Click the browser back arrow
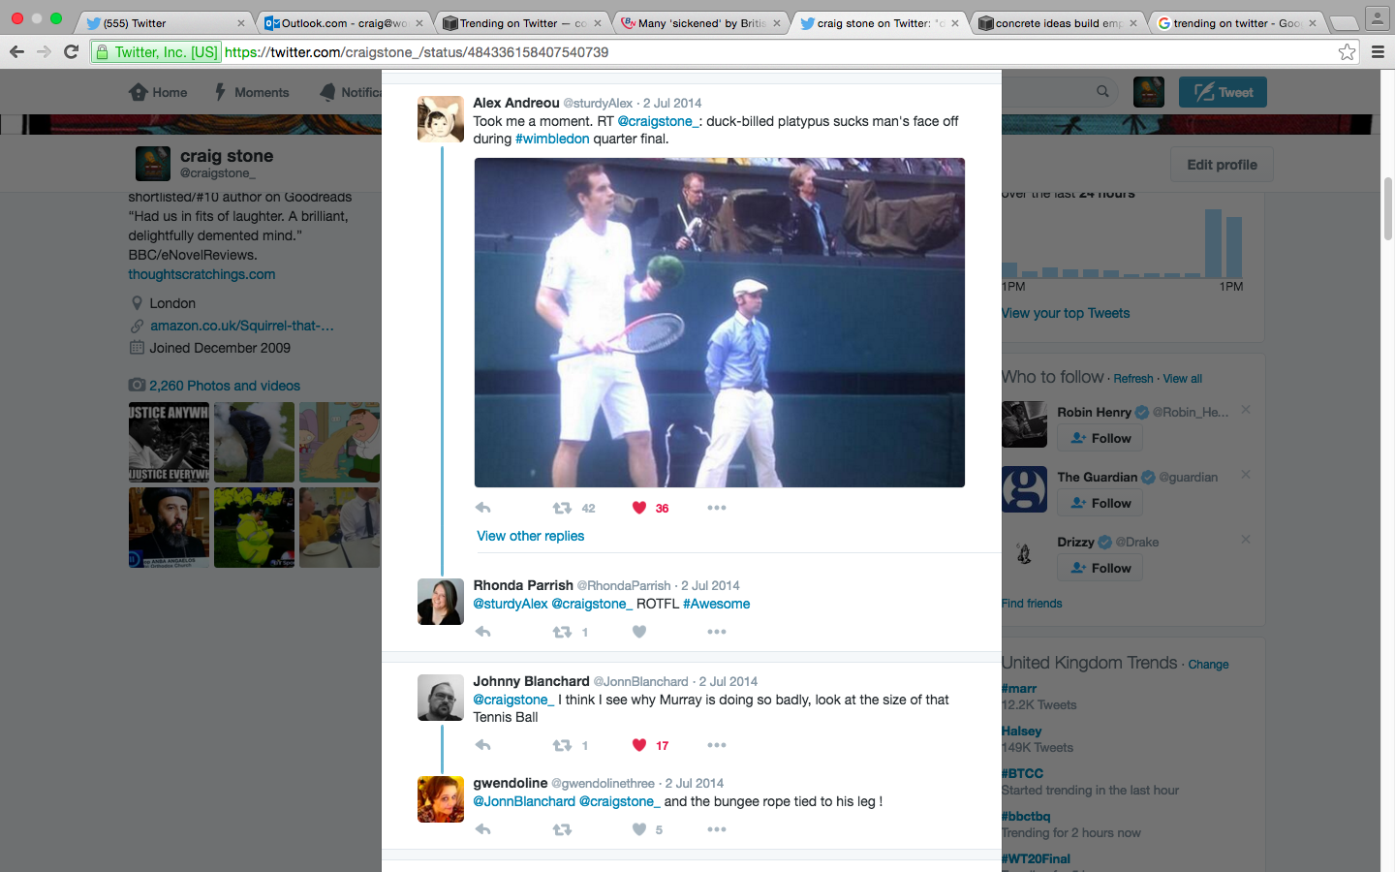 (x=16, y=51)
